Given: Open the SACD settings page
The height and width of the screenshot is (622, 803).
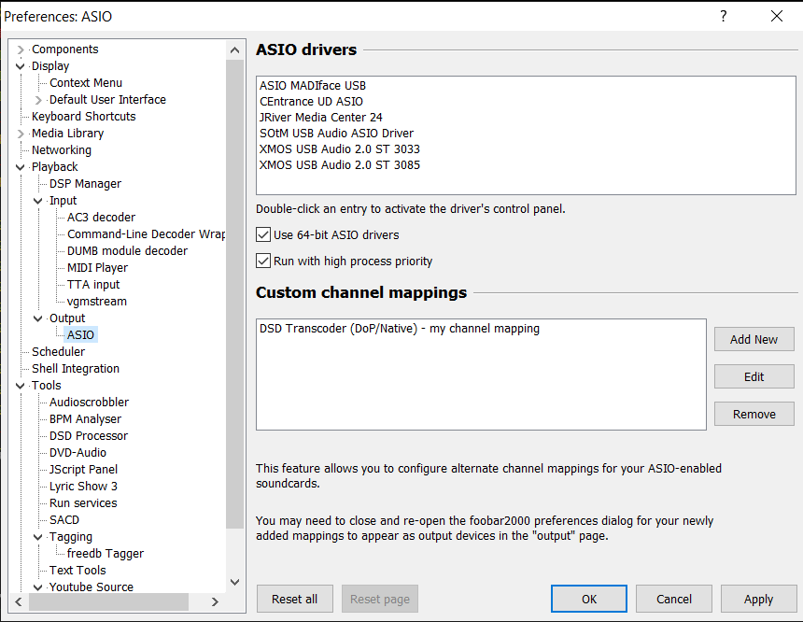Looking at the screenshot, I should coord(64,520).
